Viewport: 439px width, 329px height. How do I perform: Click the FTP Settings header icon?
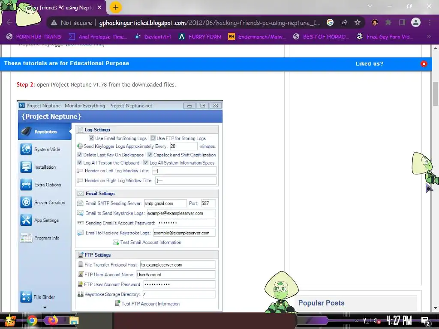[x=81, y=255]
